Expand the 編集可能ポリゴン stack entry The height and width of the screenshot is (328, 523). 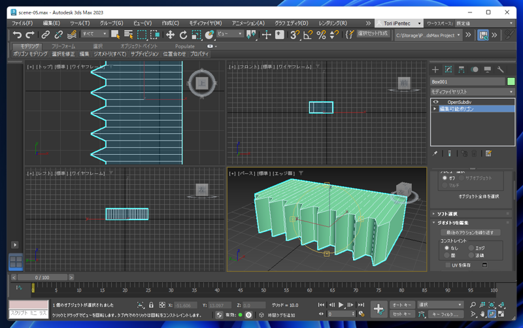pyautogui.click(x=435, y=108)
